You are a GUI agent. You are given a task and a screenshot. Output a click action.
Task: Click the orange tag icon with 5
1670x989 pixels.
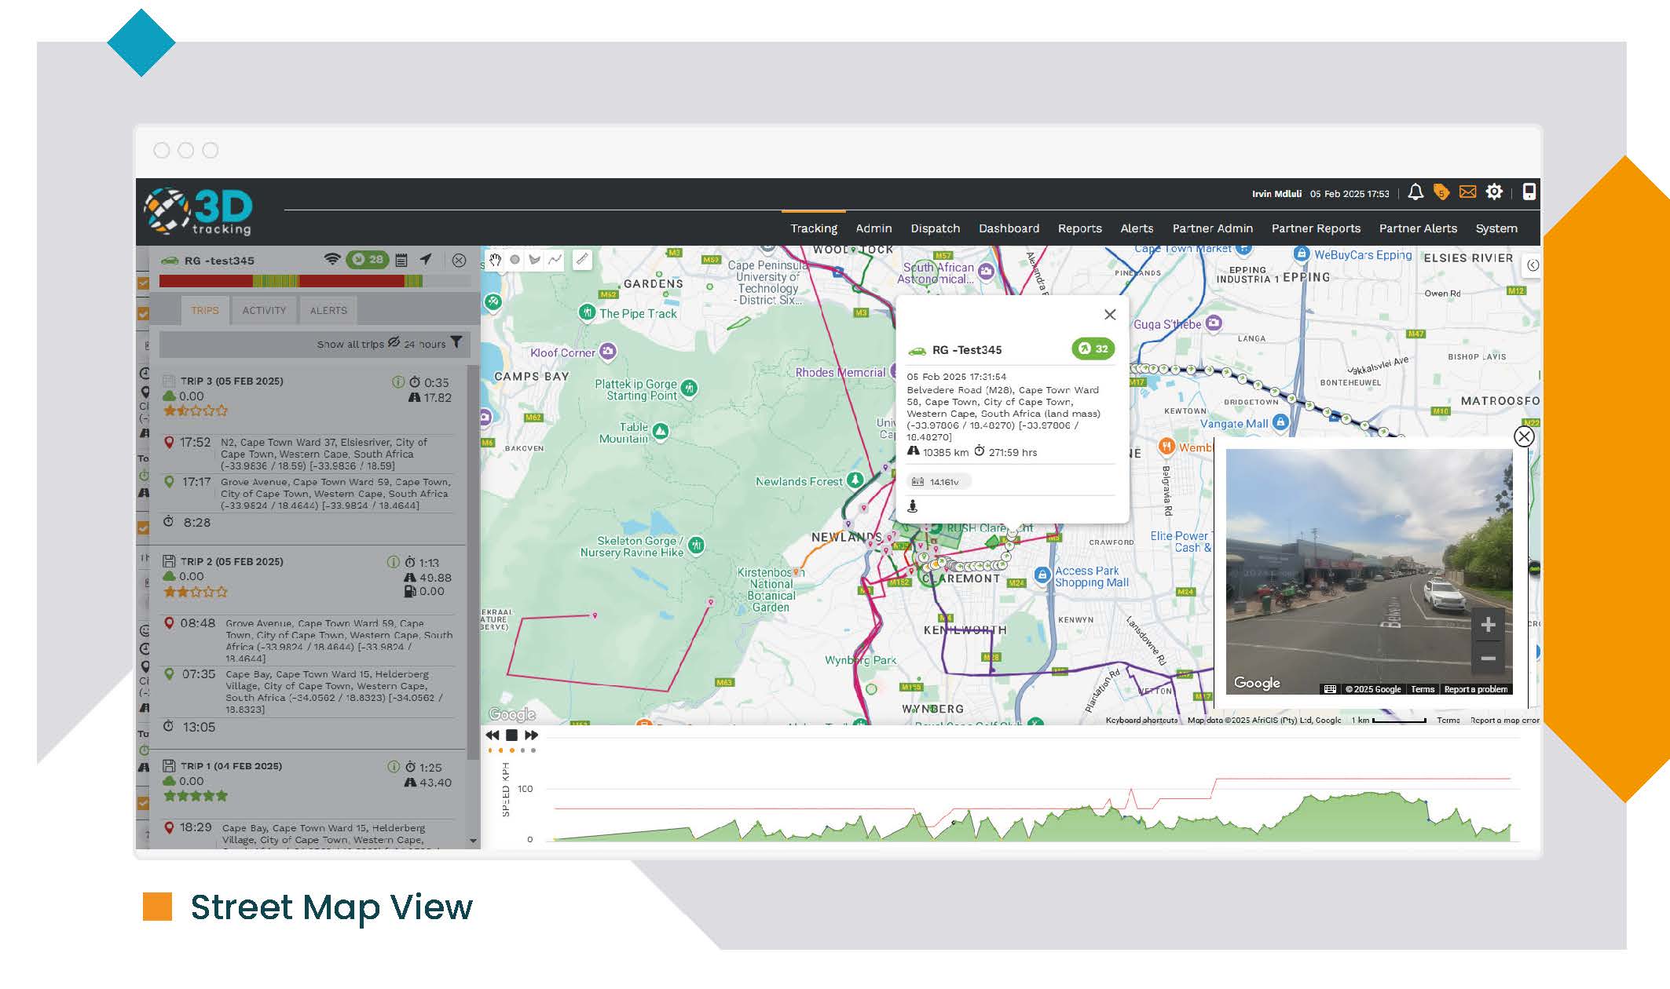click(x=1441, y=192)
